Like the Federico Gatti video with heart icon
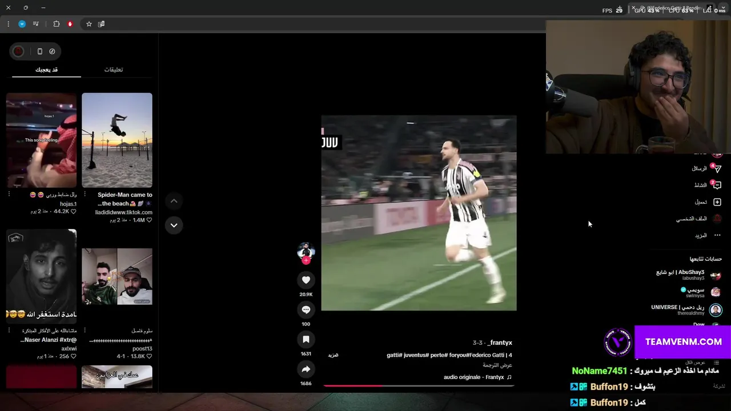This screenshot has height=411, width=731. tap(306, 280)
